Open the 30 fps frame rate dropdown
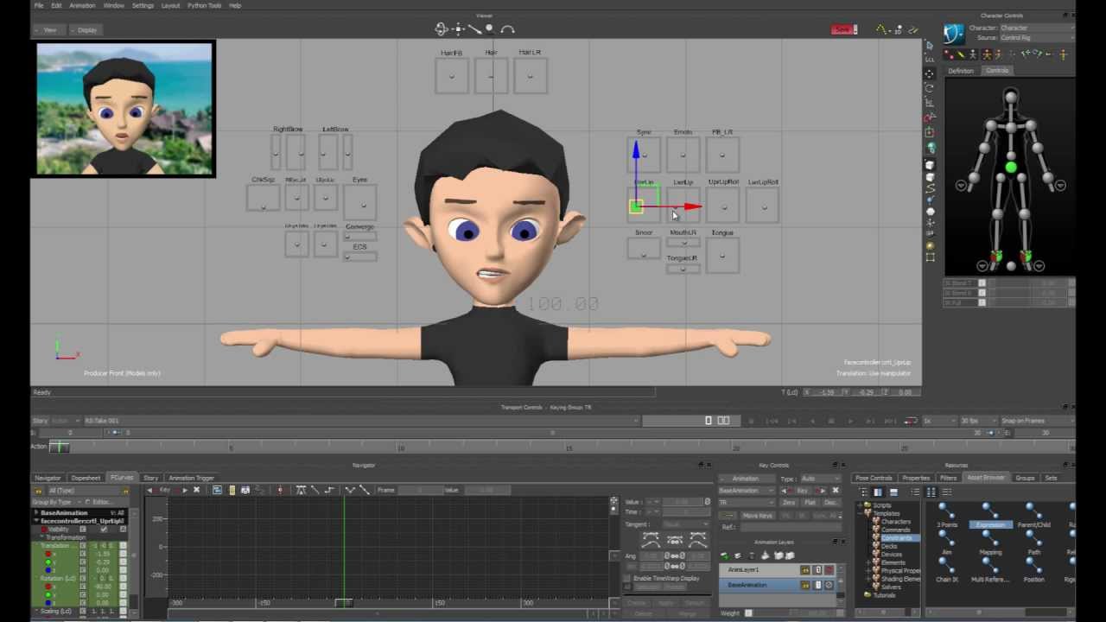This screenshot has width=1106, height=622. [978, 421]
